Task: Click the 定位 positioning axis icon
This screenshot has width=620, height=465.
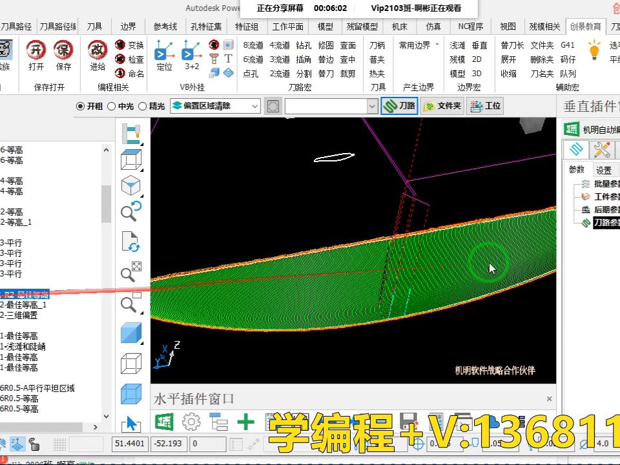Action: click(x=165, y=50)
